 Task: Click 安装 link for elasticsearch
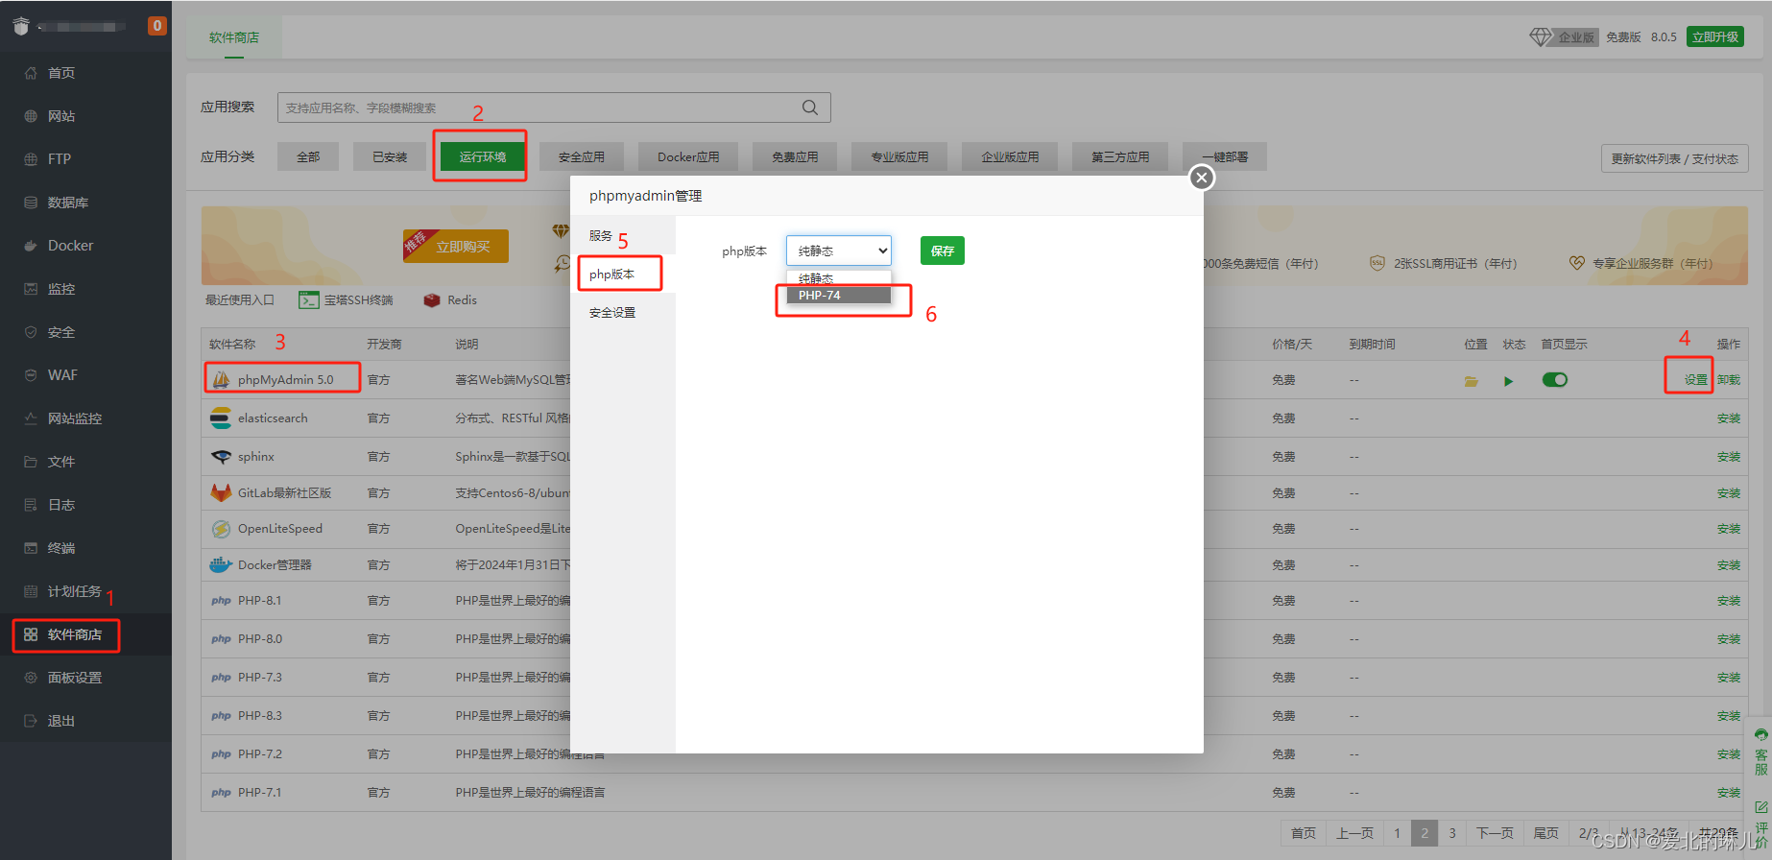tap(1729, 418)
